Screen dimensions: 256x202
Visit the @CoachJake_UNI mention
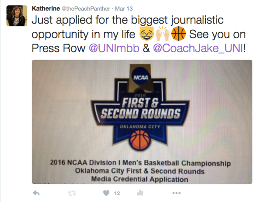pyautogui.click(x=198, y=49)
